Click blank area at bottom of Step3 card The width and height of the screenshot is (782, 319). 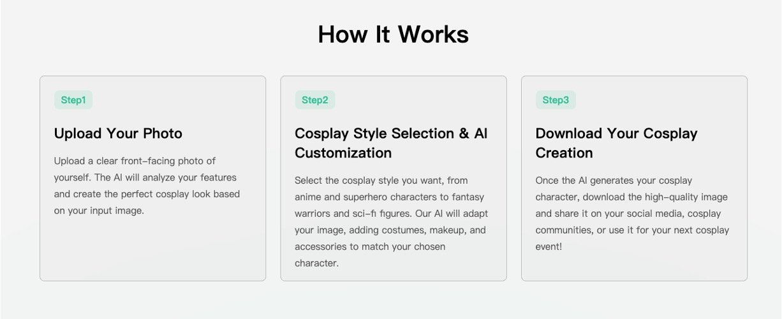pos(633,267)
